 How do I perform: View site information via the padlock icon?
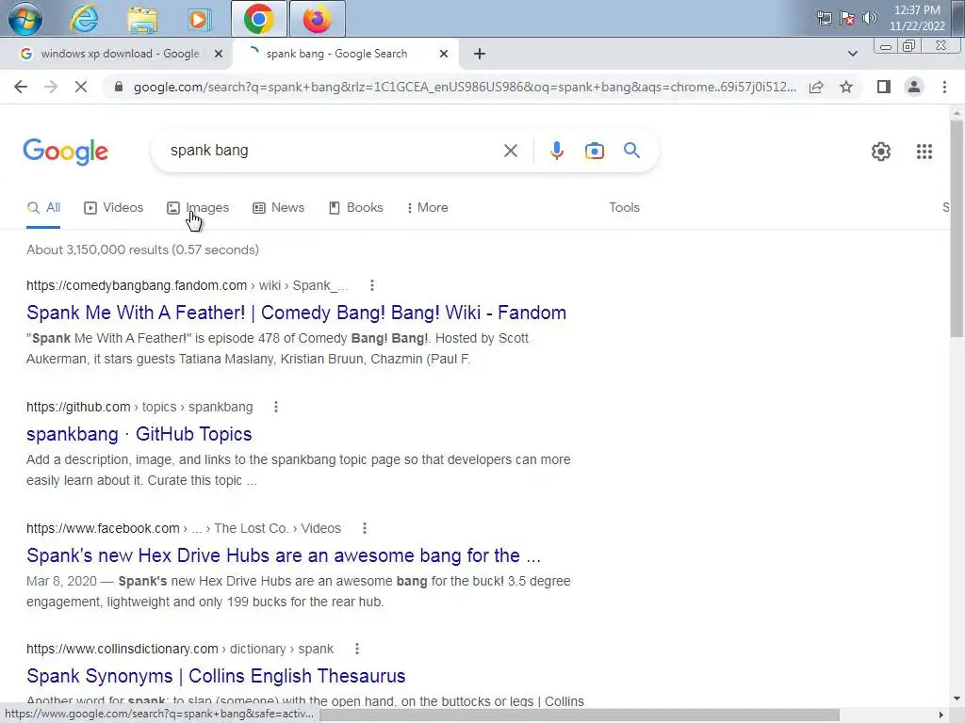pos(119,87)
